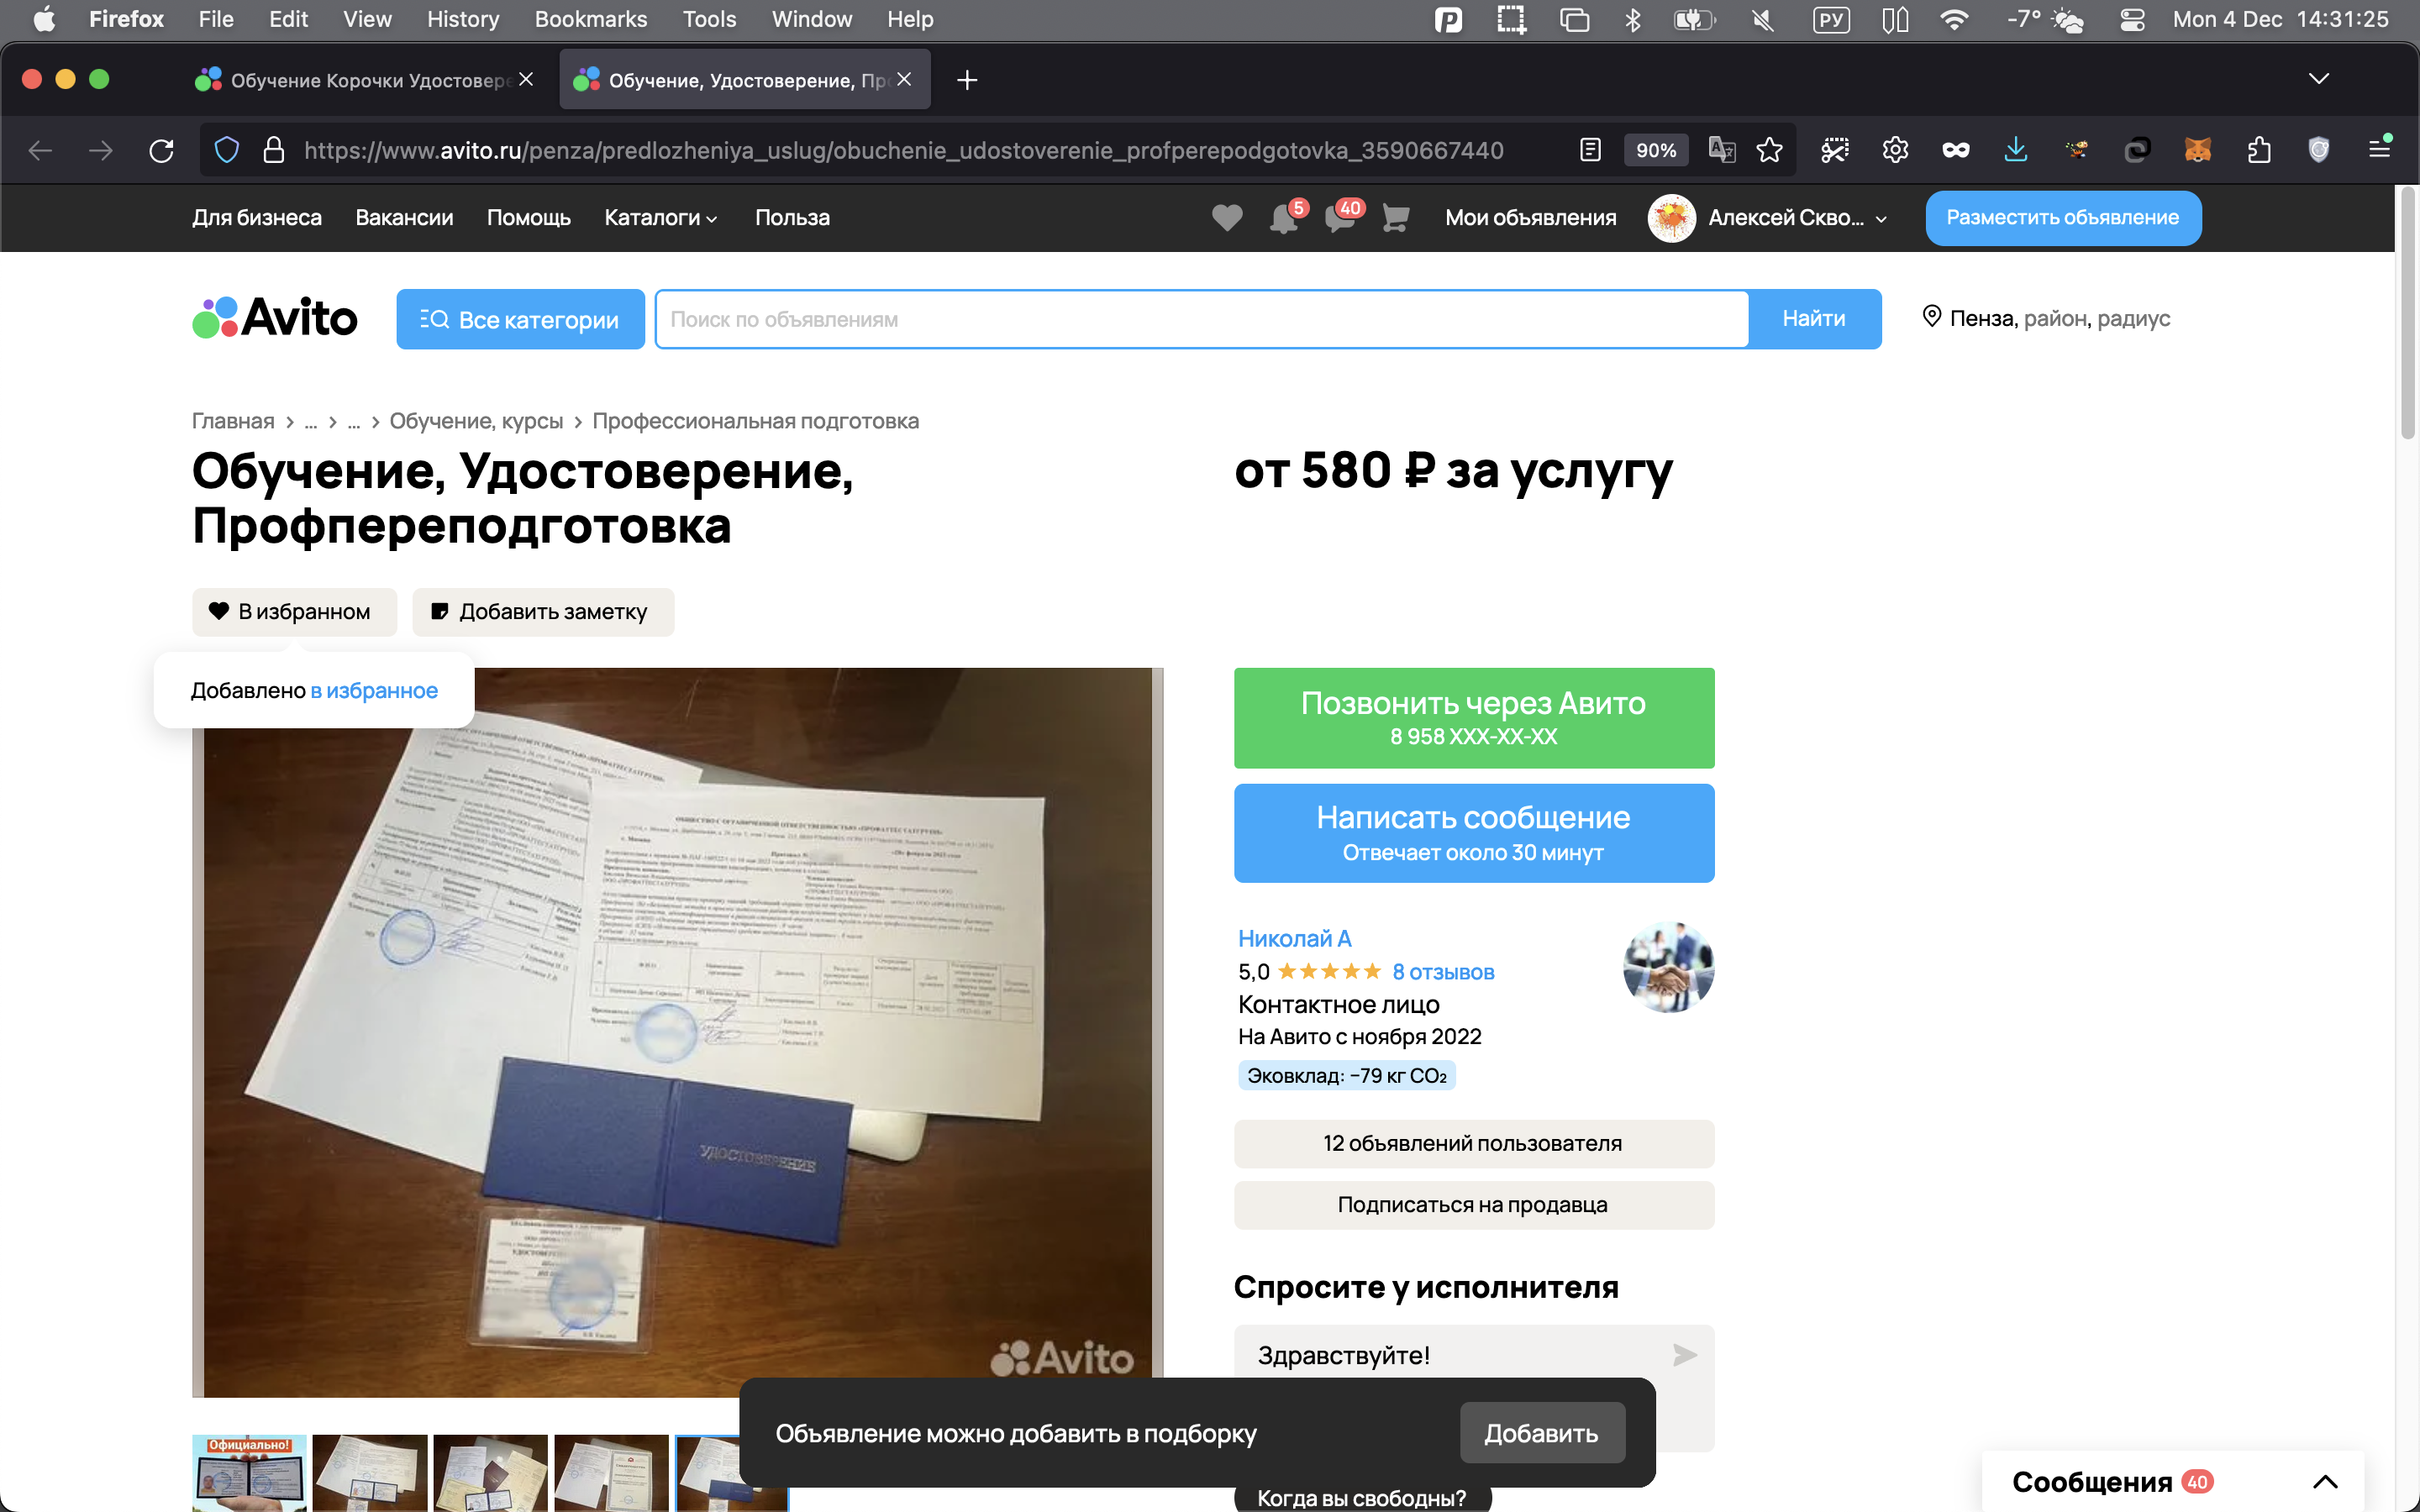Open Firefox reader view icon
Screen dimensions: 2420x1512
pyautogui.click(x=1590, y=150)
